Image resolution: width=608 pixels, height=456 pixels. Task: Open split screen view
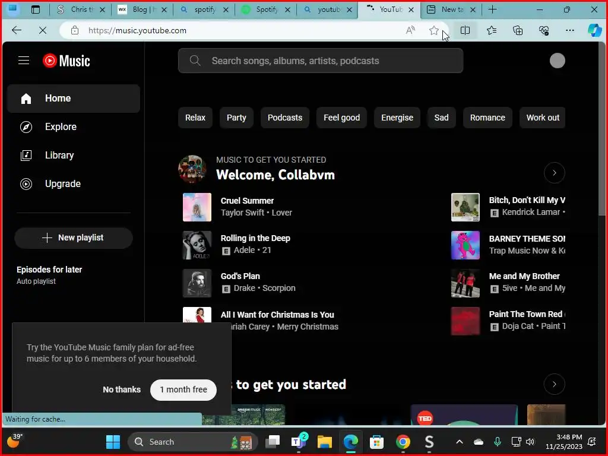coord(465,30)
